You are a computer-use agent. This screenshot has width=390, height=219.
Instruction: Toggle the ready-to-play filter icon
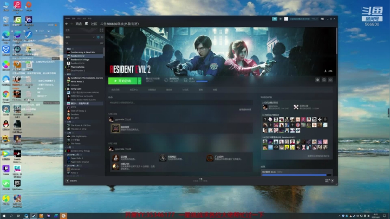click(102, 37)
